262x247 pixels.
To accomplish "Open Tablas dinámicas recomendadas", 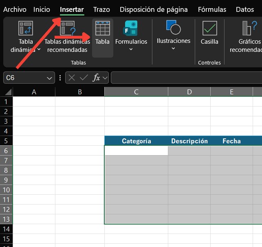I will pyautogui.click(x=67, y=28).
